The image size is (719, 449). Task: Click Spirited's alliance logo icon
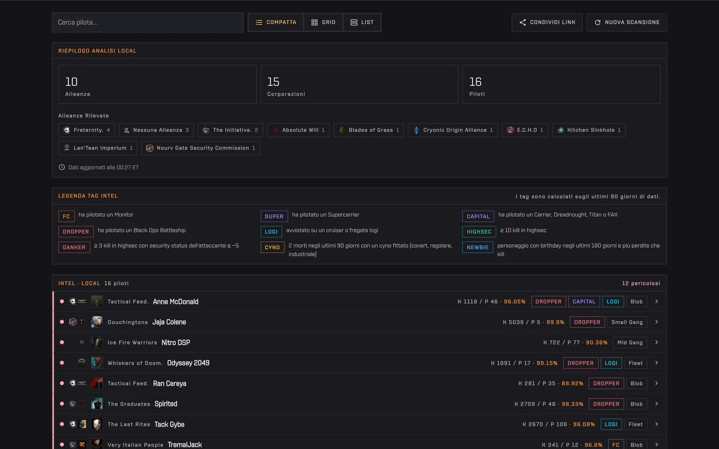pos(73,404)
